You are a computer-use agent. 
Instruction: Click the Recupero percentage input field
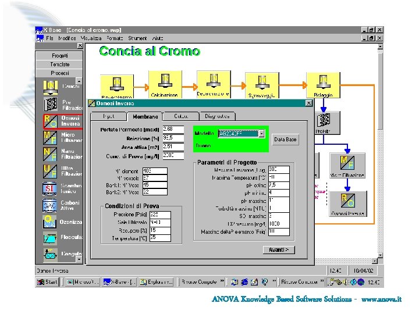tap(160, 230)
